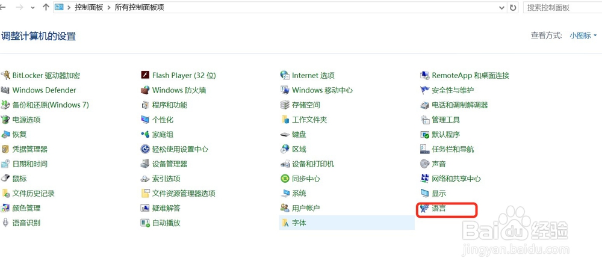
Task: Open the 轻松使用设置中心 icon
Action: (x=145, y=149)
